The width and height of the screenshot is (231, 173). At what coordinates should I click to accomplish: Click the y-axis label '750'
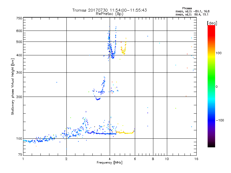19,18
